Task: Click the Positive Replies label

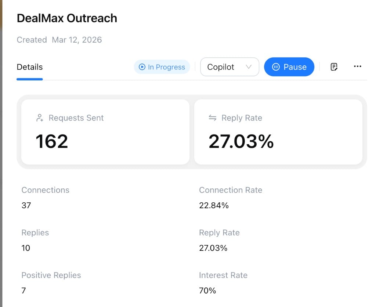Action: coord(51,275)
